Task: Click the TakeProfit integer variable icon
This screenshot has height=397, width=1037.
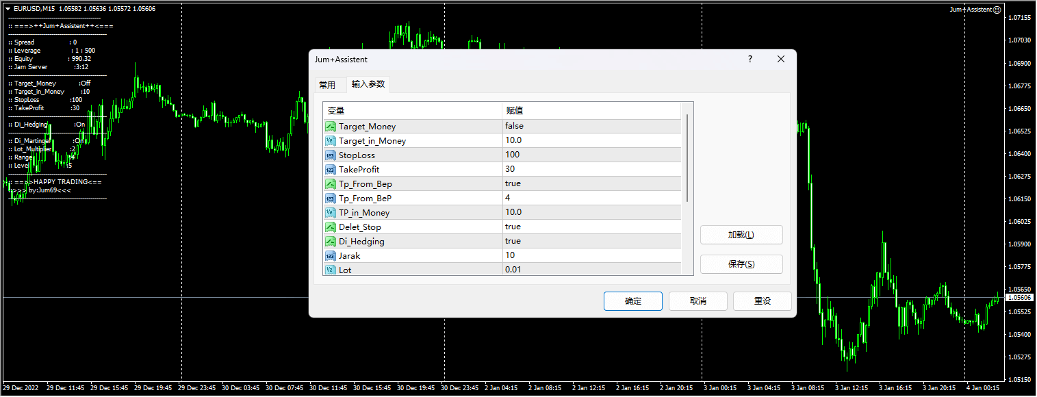Action: coord(331,170)
